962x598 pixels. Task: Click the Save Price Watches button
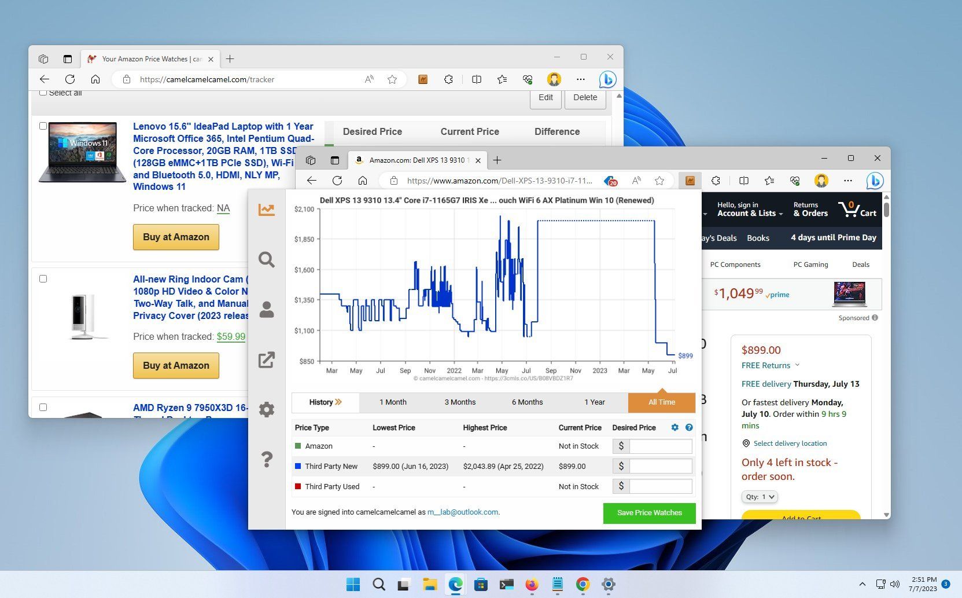point(648,513)
